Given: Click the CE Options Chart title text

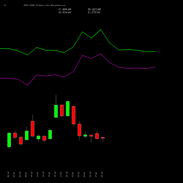Looking at the screenshot, I should pyautogui.click(x=45, y=5).
